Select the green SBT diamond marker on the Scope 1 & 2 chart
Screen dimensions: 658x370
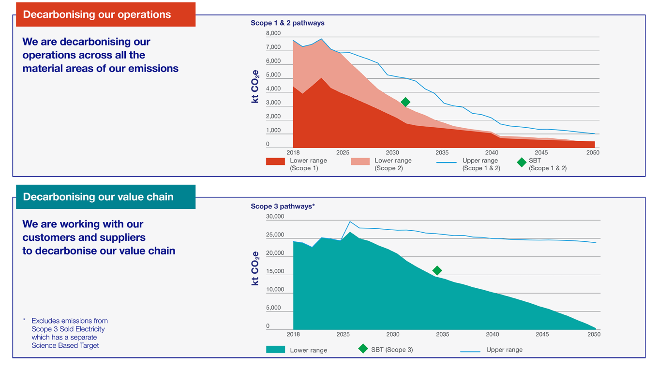point(405,102)
